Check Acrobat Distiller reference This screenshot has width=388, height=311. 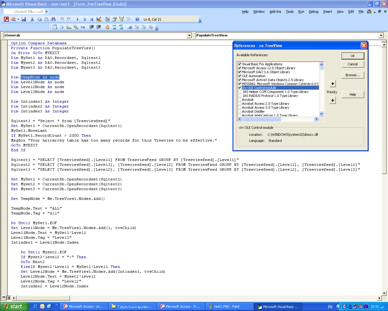(x=240, y=111)
